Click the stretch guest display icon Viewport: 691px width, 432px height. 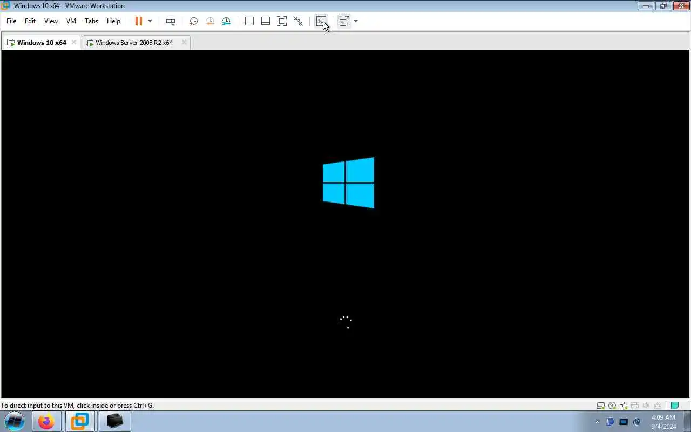click(344, 21)
